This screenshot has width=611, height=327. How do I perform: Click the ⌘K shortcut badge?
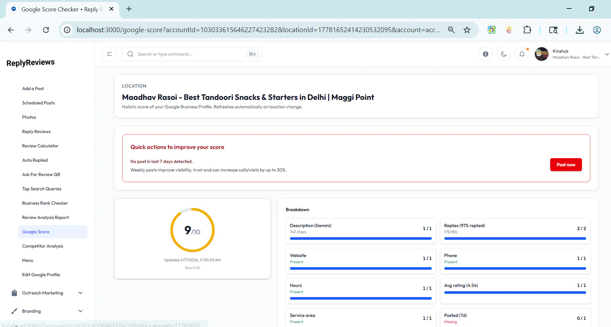252,54
